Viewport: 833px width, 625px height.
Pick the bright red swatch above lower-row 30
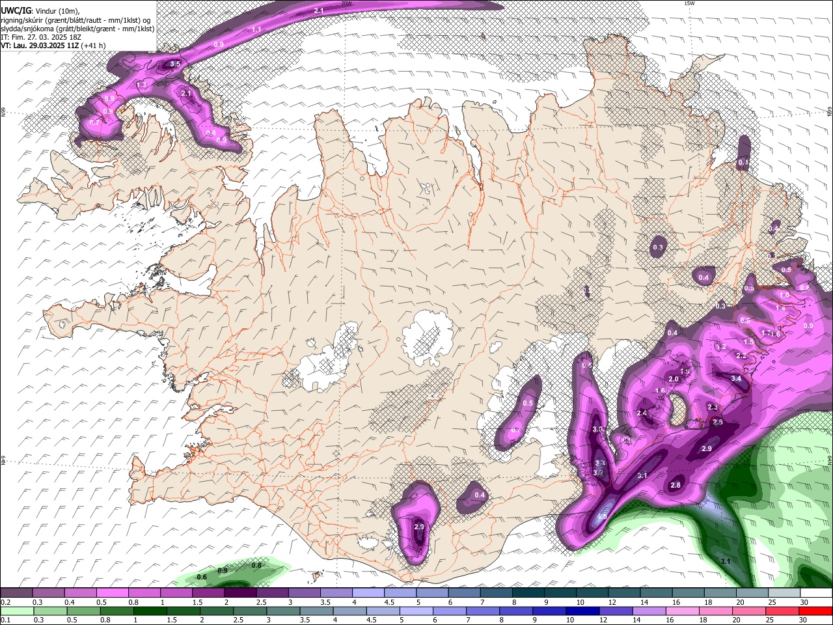(x=815, y=611)
